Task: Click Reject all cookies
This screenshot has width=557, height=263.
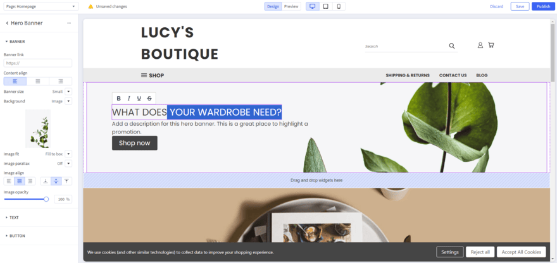Action: (480, 252)
